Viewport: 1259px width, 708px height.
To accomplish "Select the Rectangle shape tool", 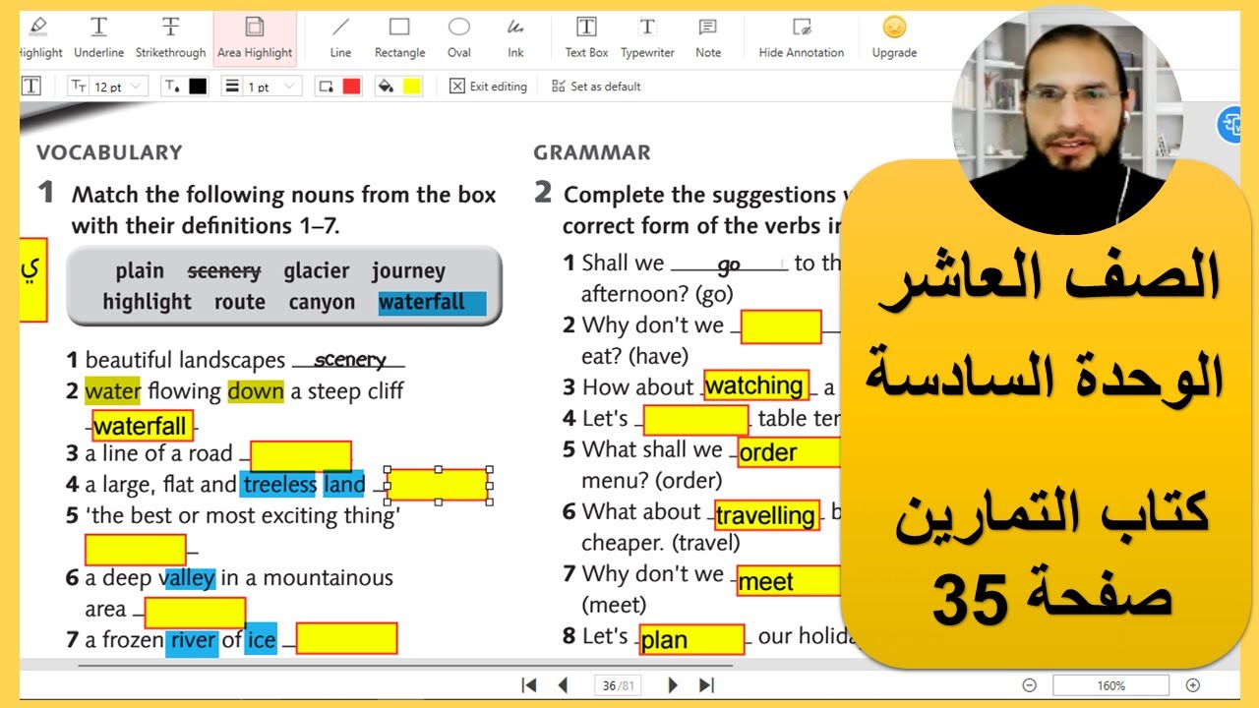I will [x=399, y=37].
